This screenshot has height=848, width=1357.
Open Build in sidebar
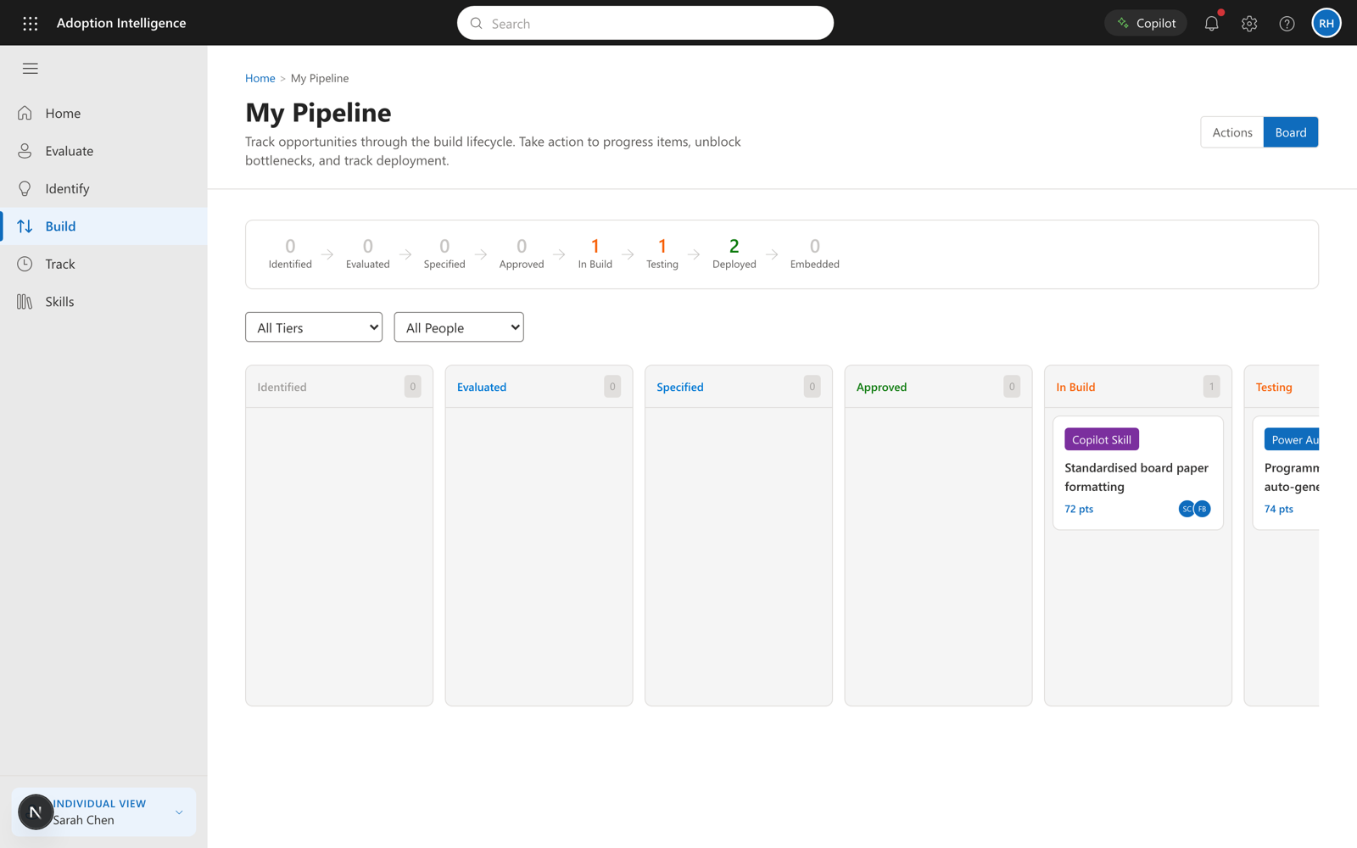pos(103,226)
